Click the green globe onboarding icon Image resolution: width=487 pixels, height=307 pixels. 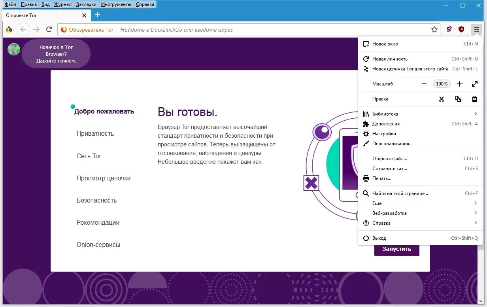click(x=14, y=49)
